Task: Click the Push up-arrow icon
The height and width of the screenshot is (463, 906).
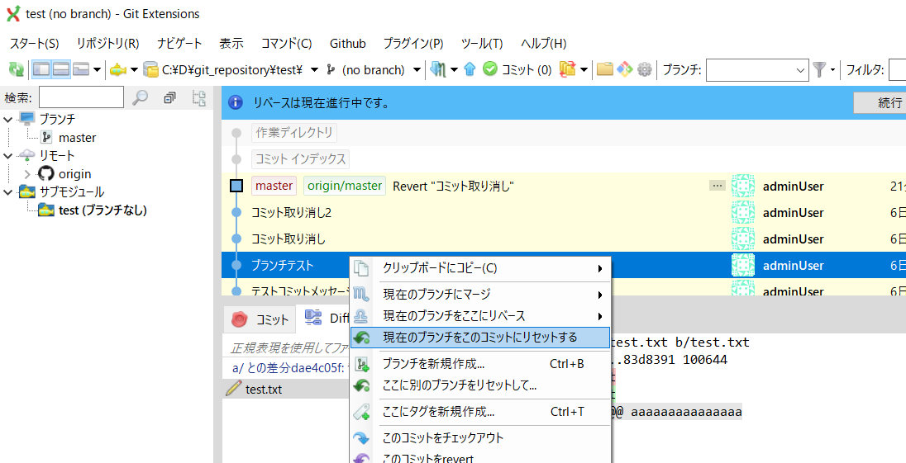Action: pos(470,70)
